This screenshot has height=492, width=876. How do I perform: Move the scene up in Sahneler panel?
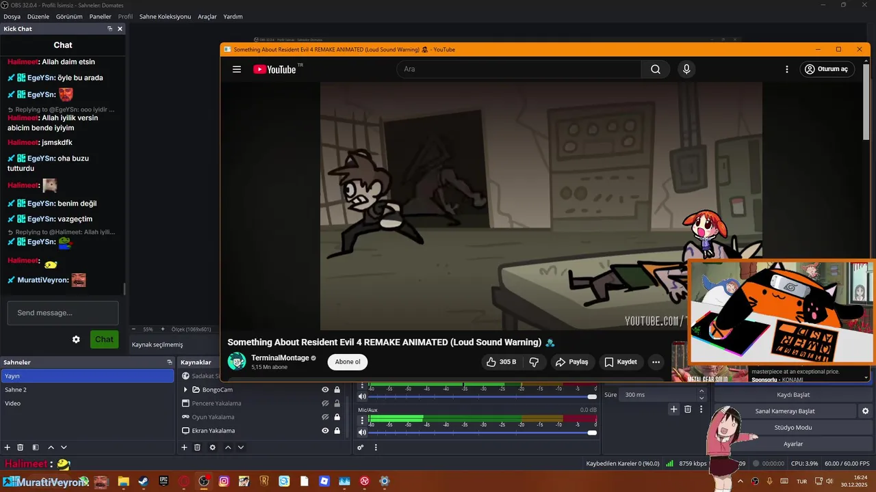51,448
